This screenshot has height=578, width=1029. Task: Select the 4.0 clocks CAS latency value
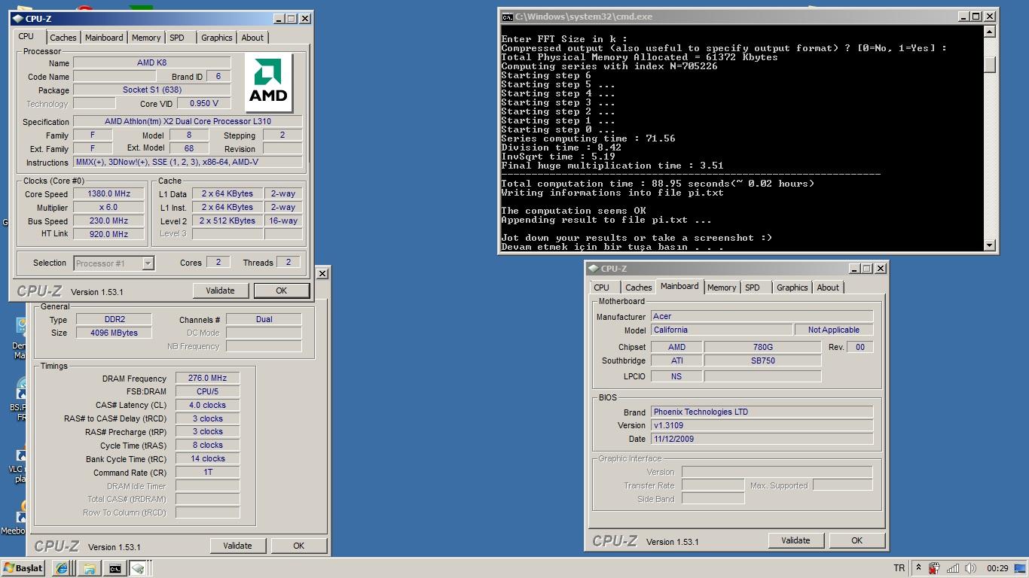(208, 405)
